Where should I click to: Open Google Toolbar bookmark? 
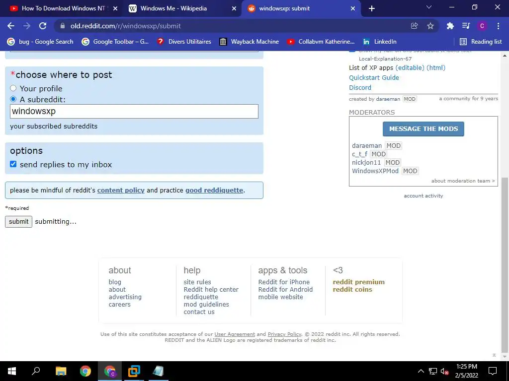(x=115, y=42)
